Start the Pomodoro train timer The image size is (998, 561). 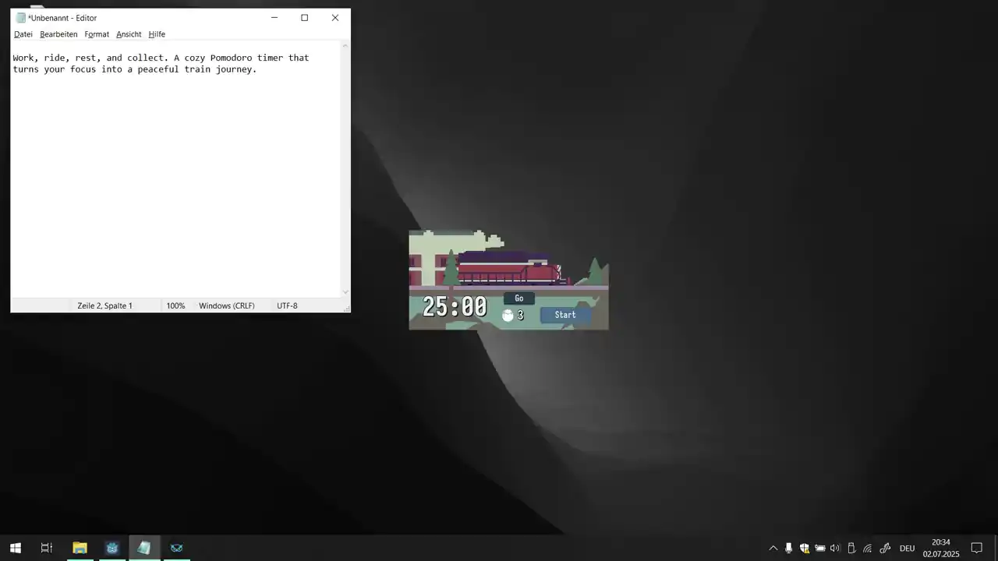click(565, 315)
